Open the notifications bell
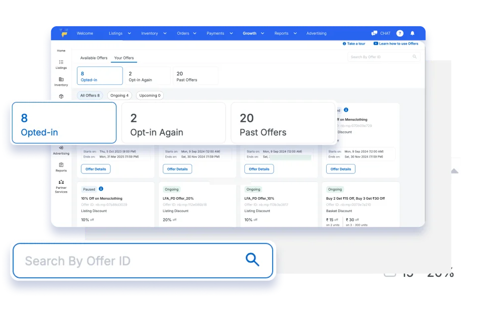The height and width of the screenshot is (321, 492). pos(412,33)
